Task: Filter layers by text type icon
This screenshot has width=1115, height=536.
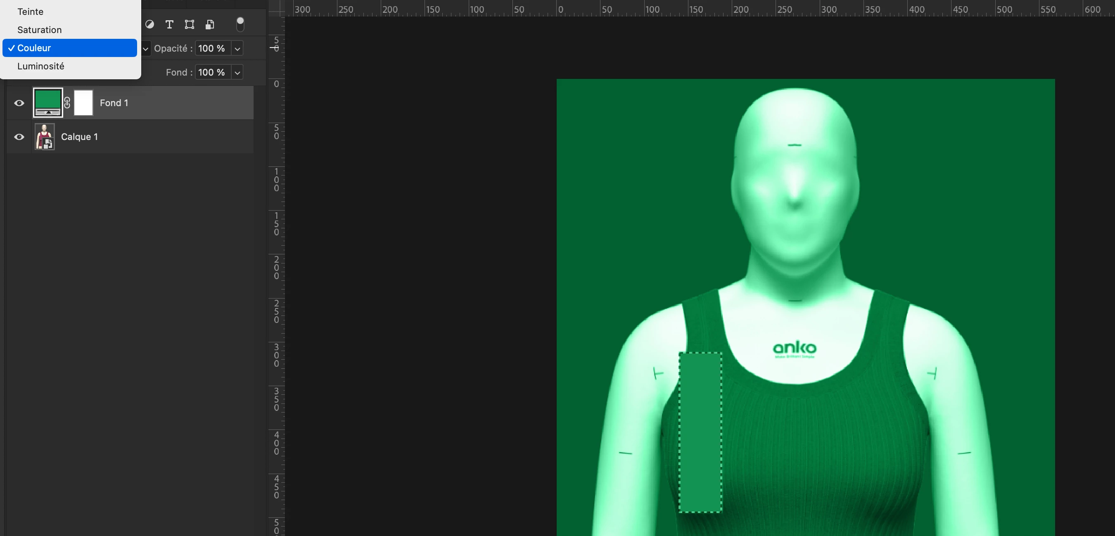Action: pos(169,24)
